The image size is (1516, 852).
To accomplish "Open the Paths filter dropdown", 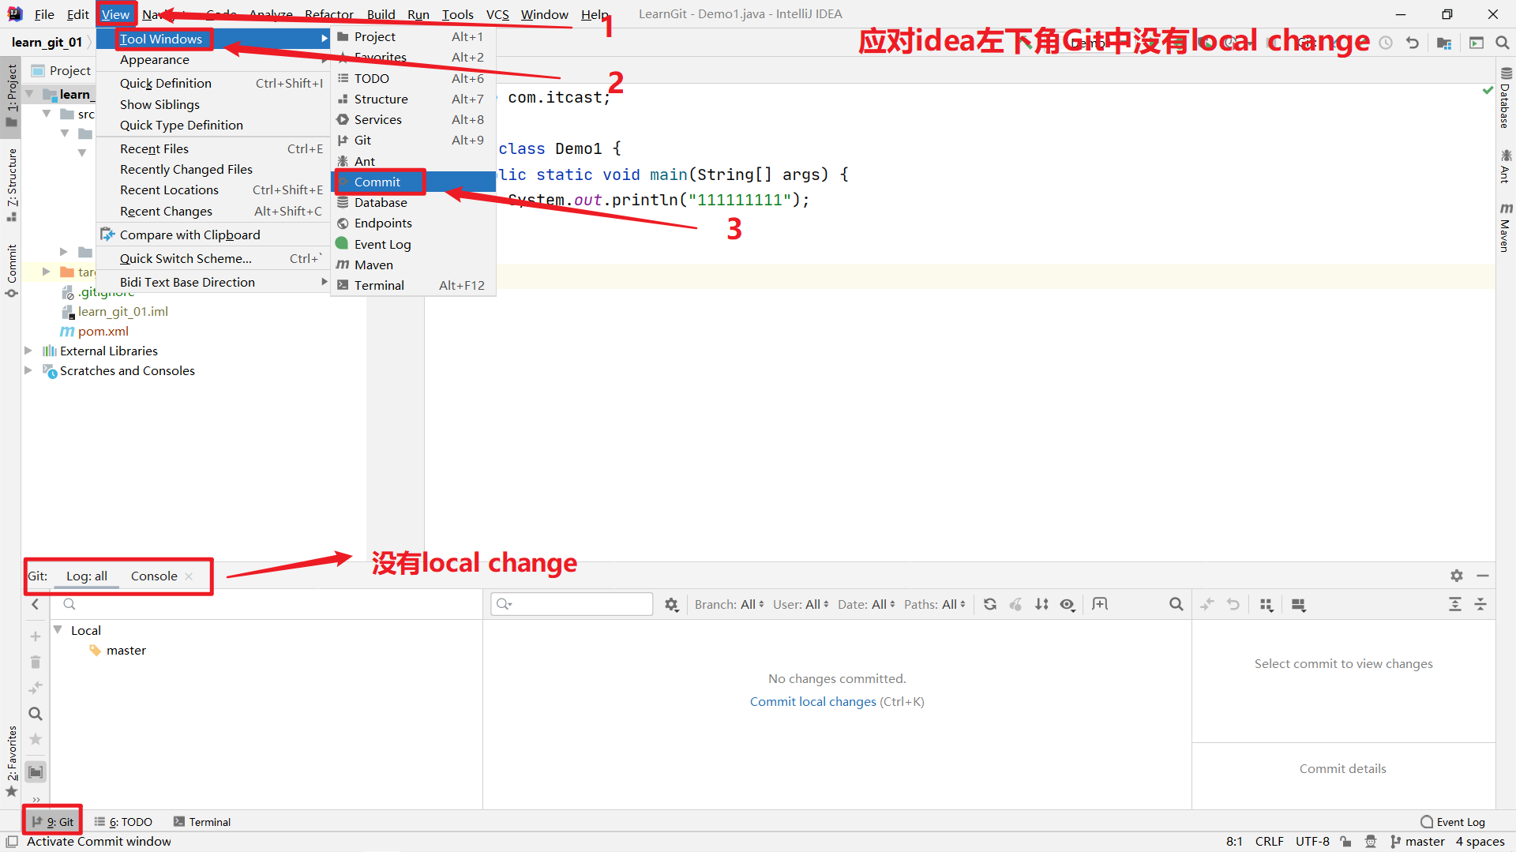I will 935,604.
